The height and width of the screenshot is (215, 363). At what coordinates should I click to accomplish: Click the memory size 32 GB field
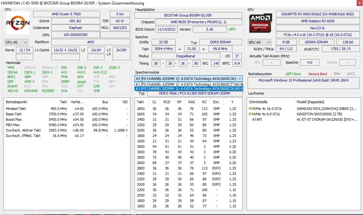click(x=163, y=42)
